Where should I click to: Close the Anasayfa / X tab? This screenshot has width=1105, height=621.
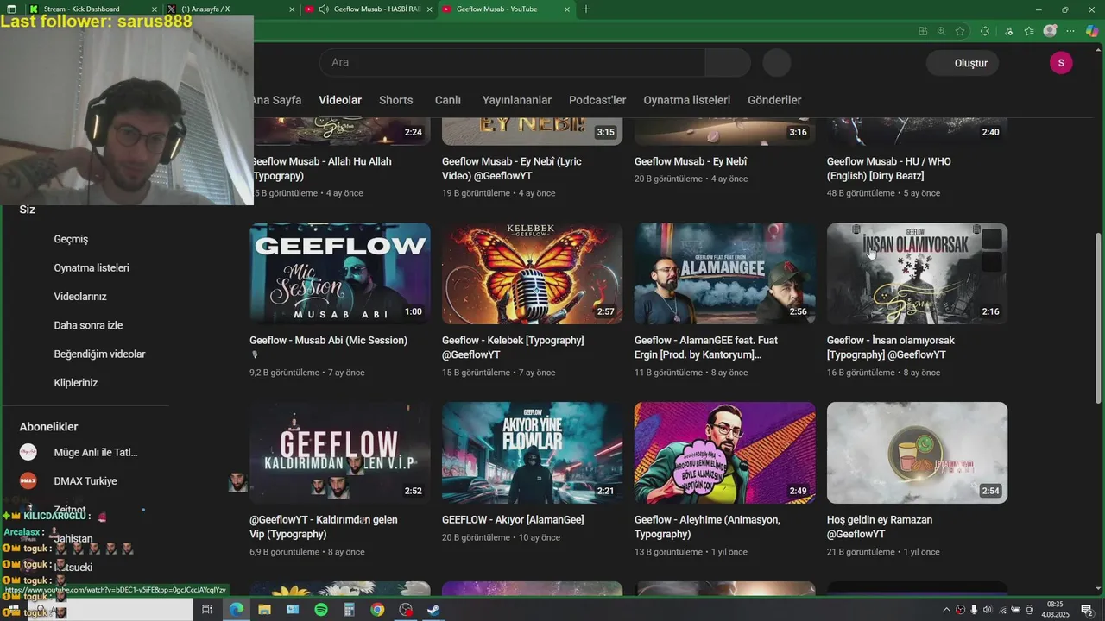(x=292, y=9)
